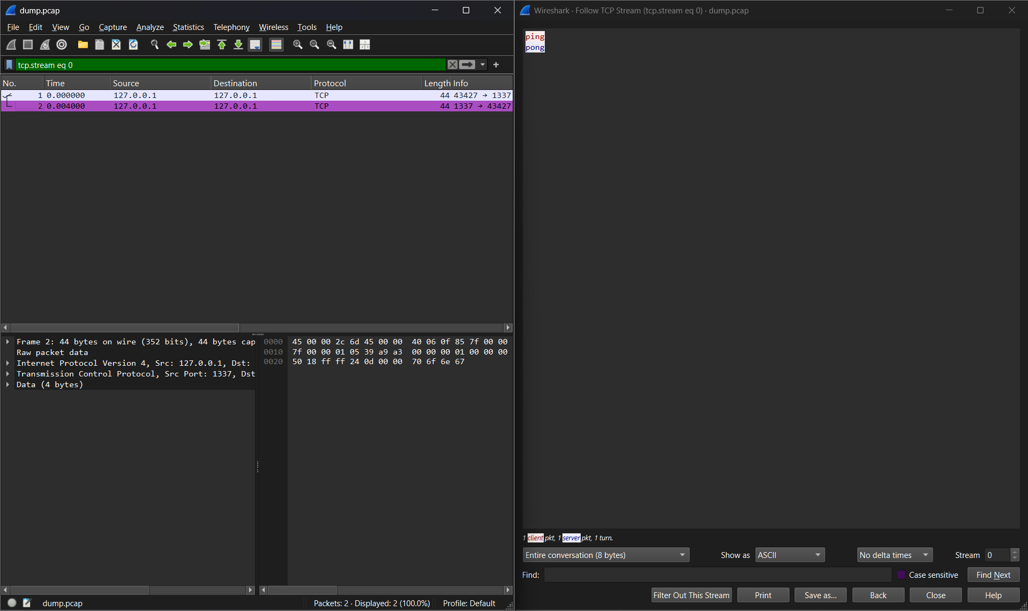
Task: Click the Back button in stream dialog
Action: [878, 595]
